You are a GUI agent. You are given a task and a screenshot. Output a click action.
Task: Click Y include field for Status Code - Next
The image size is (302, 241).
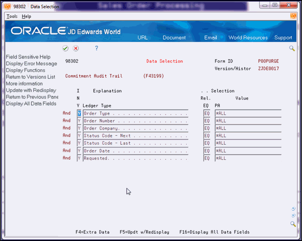click(79, 136)
